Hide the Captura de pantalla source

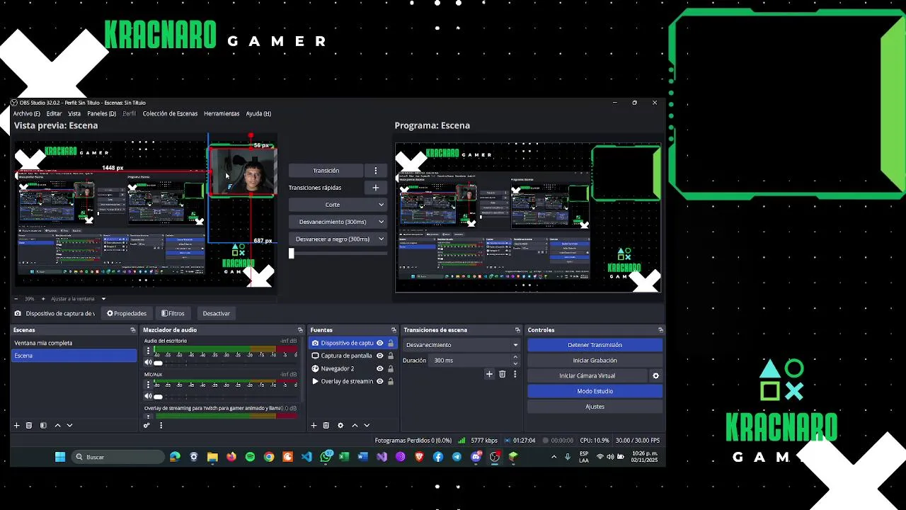click(x=380, y=356)
